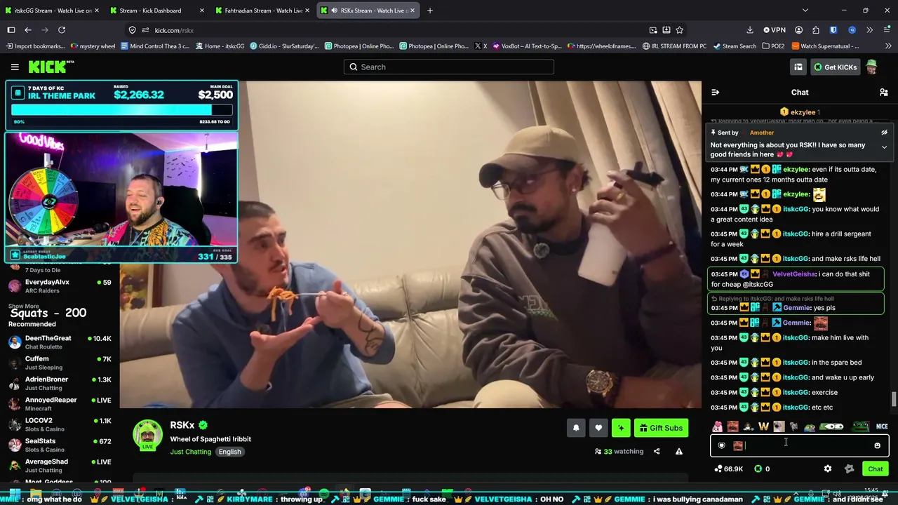898x505 pixels.
Task: Open LOCOV2's channel in the sidebar
Action: 60,424
